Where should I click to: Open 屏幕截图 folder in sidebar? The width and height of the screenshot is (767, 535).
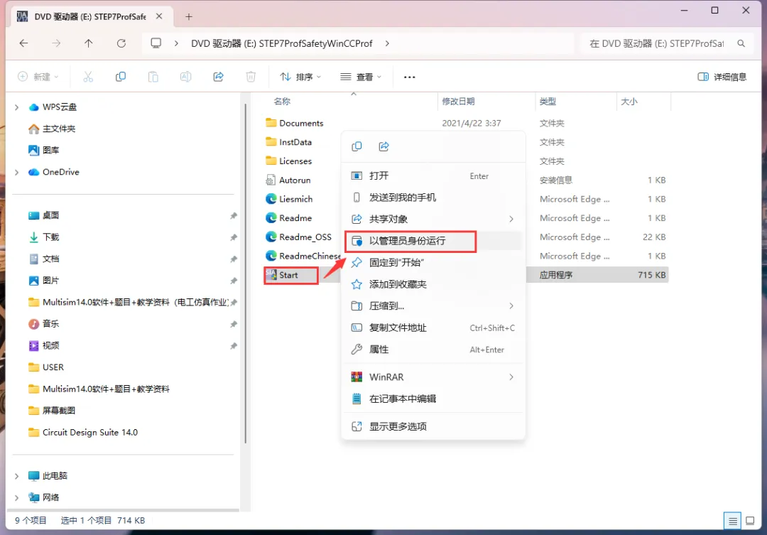click(51, 410)
